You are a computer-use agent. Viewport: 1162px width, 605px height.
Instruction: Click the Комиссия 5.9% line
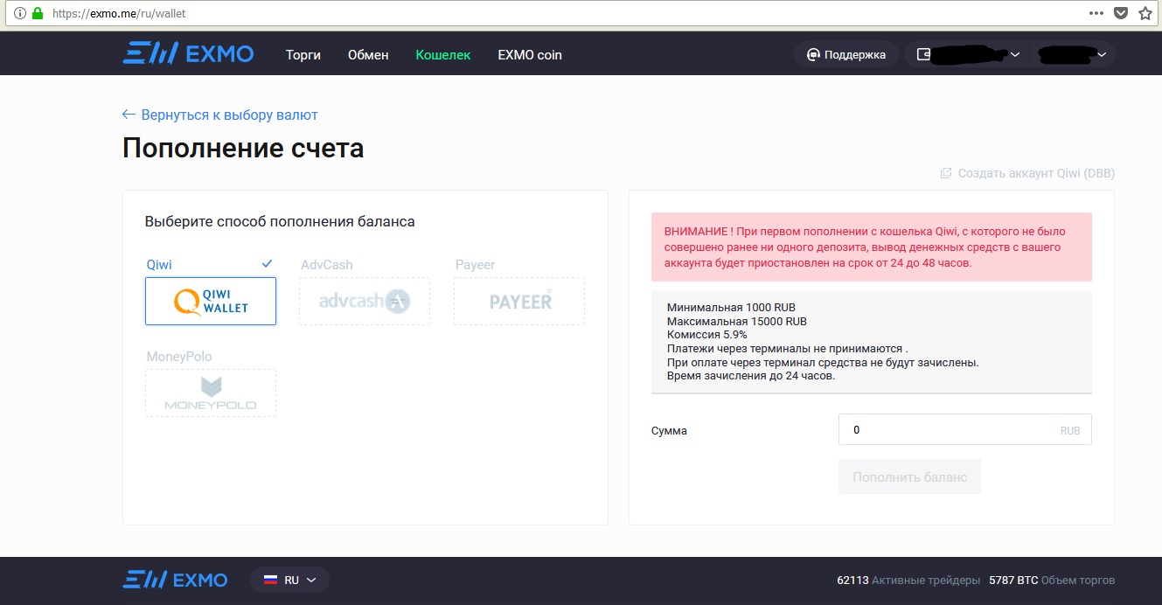707,335
